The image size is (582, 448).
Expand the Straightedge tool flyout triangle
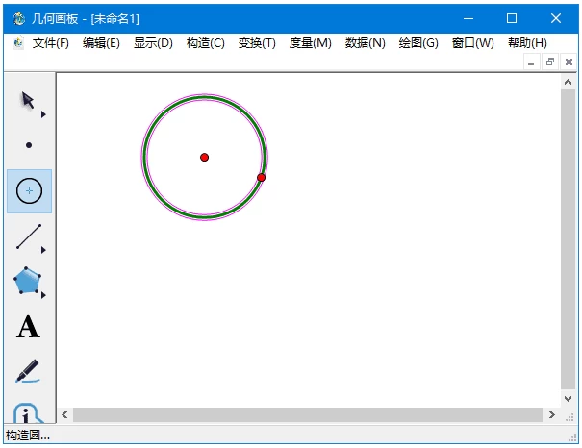click(x=43, y=250)
